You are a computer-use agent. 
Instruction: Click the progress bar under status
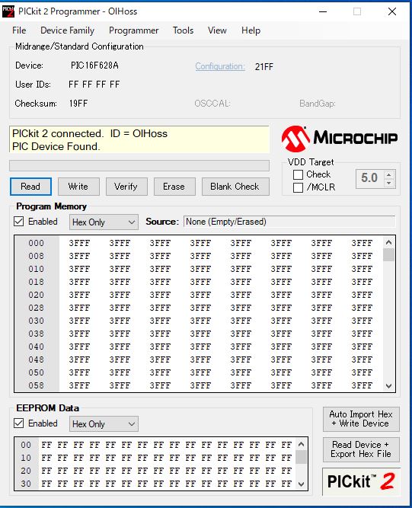point(139,165)
